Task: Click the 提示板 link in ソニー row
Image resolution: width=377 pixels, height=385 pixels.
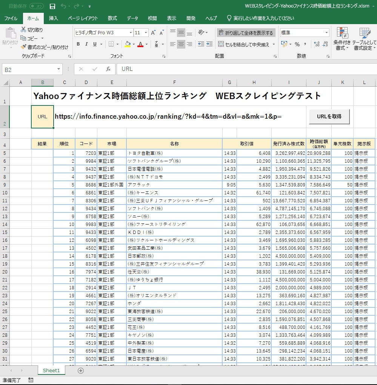Action: tap(361, 216)
